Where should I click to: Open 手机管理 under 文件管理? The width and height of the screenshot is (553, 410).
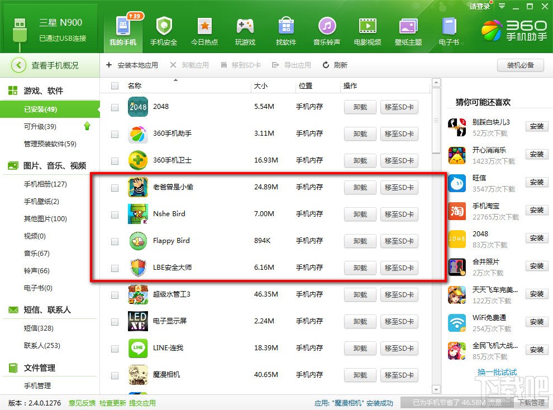pos(37,385)
